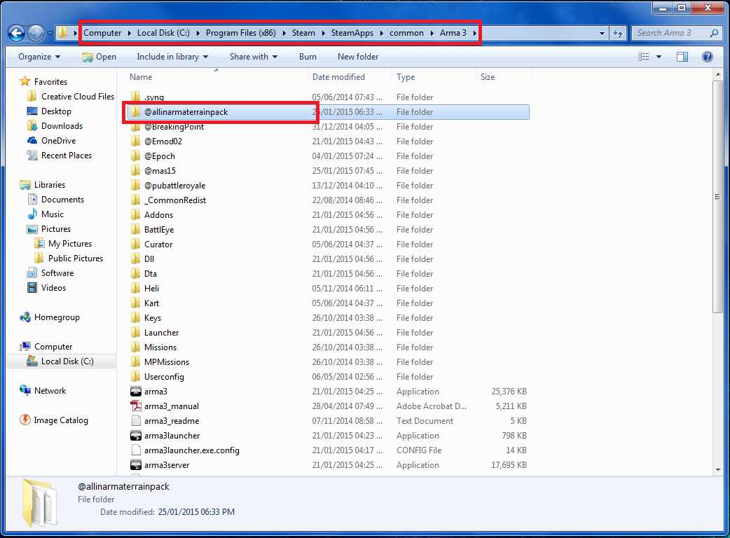730x538 pixels.
Task: Select the arma3_manual PDF icon
Action: pyautogui.click(x=135, y=406)
